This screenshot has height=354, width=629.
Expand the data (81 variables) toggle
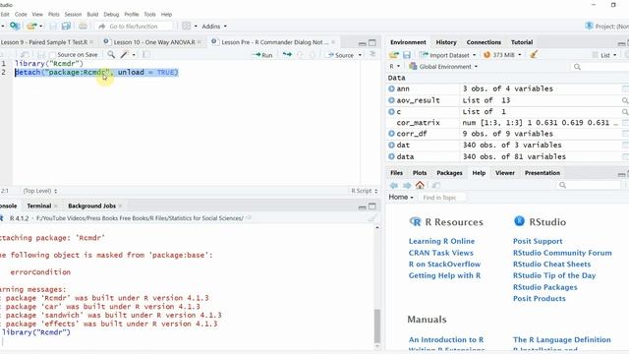pos(391,156)
